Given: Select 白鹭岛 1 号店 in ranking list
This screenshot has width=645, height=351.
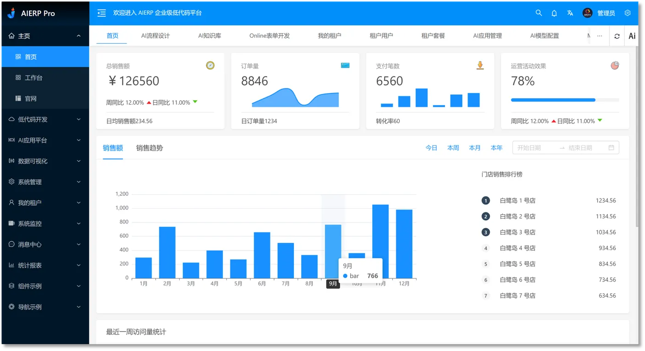Looking at the screenshot, I should point(548,200).
